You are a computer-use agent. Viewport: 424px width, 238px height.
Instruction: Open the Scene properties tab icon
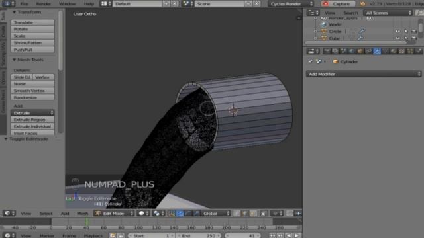(344, 51)
